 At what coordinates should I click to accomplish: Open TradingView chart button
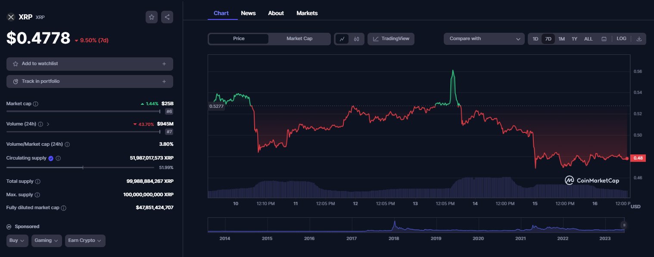tap(391, 39)
